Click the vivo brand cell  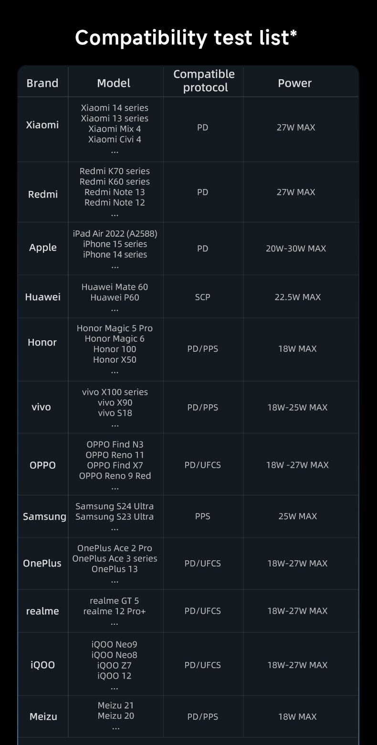point(41,407)
